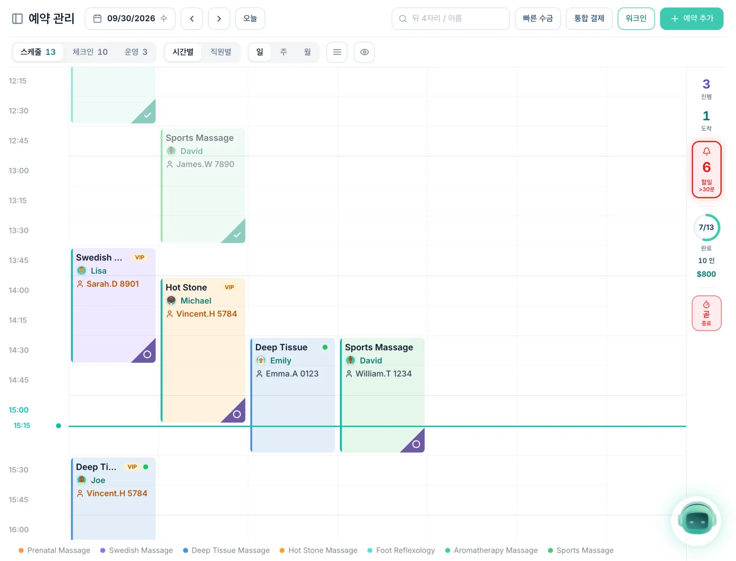This screenshot has height=561, width=736.
Task: Open 통합 결제 combined payment
Action: (x=589, y=19)
